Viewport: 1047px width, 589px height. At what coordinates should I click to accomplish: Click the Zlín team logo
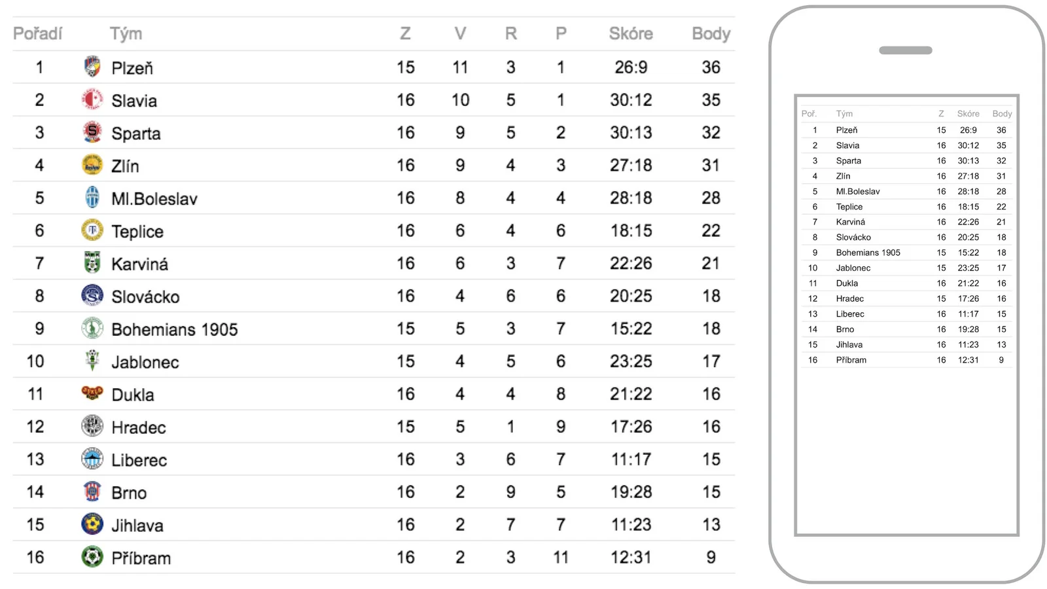click(x=92, y=165)
